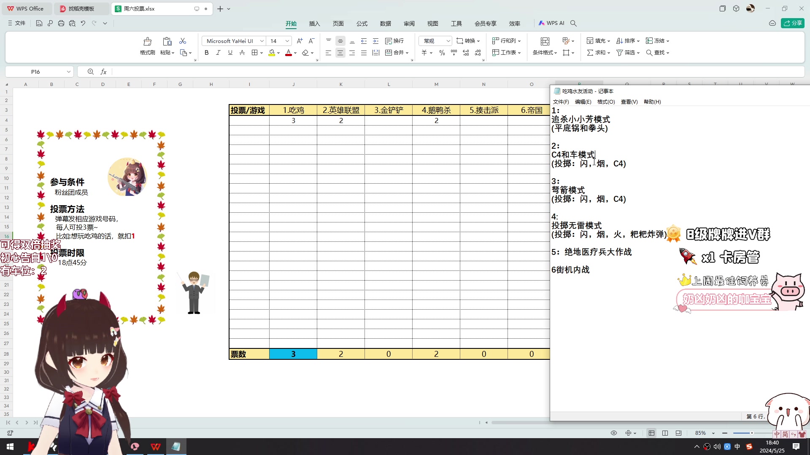The image size is (810, 455).
Task: Click the Decrease font size icon
Action: tap(311, 41)
